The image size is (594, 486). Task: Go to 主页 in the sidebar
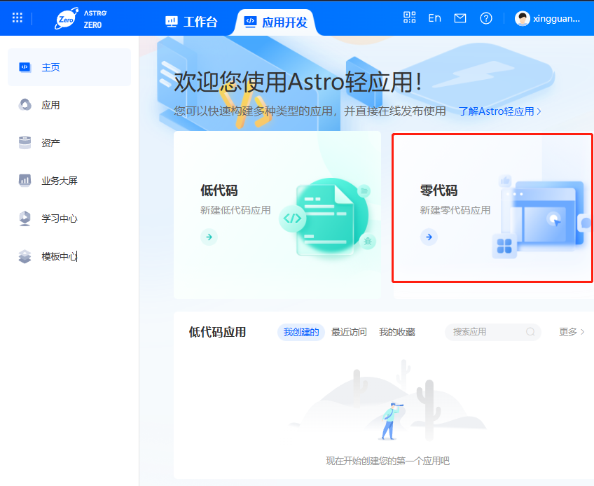(69, 67)
